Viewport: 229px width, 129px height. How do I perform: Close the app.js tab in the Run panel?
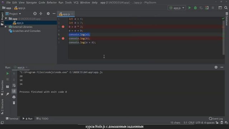click(26, 67)
